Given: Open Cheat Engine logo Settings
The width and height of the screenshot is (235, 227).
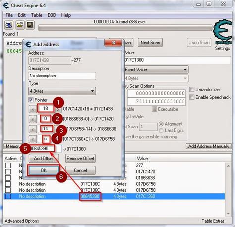Looking at the screenshot, I should coord(222,35).
